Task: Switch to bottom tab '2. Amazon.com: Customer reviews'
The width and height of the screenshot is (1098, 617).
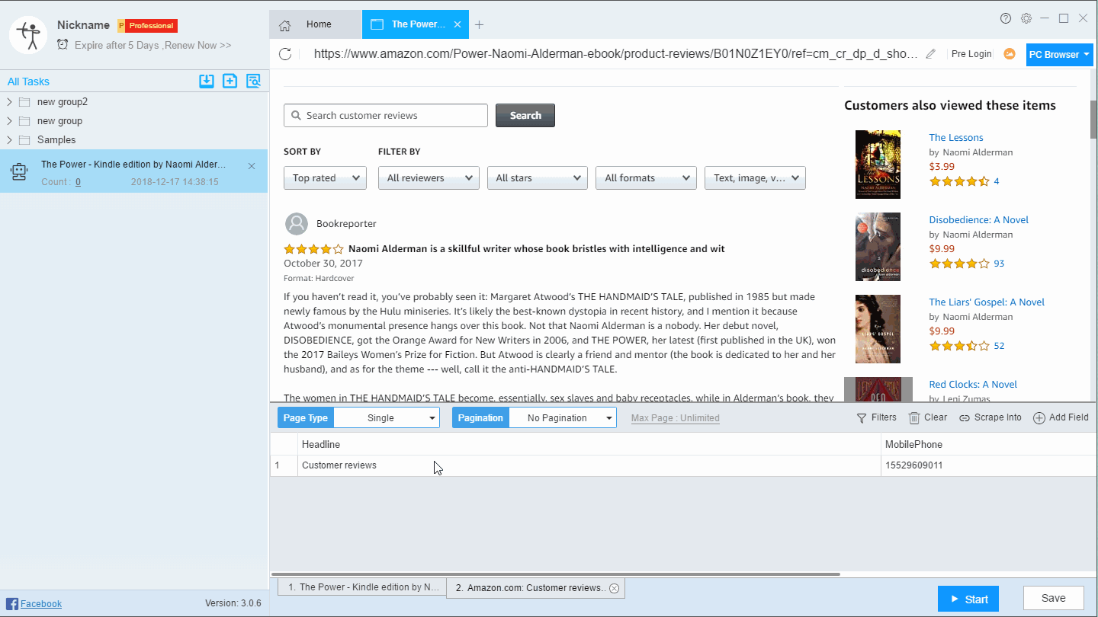Action: pos(535,588)
